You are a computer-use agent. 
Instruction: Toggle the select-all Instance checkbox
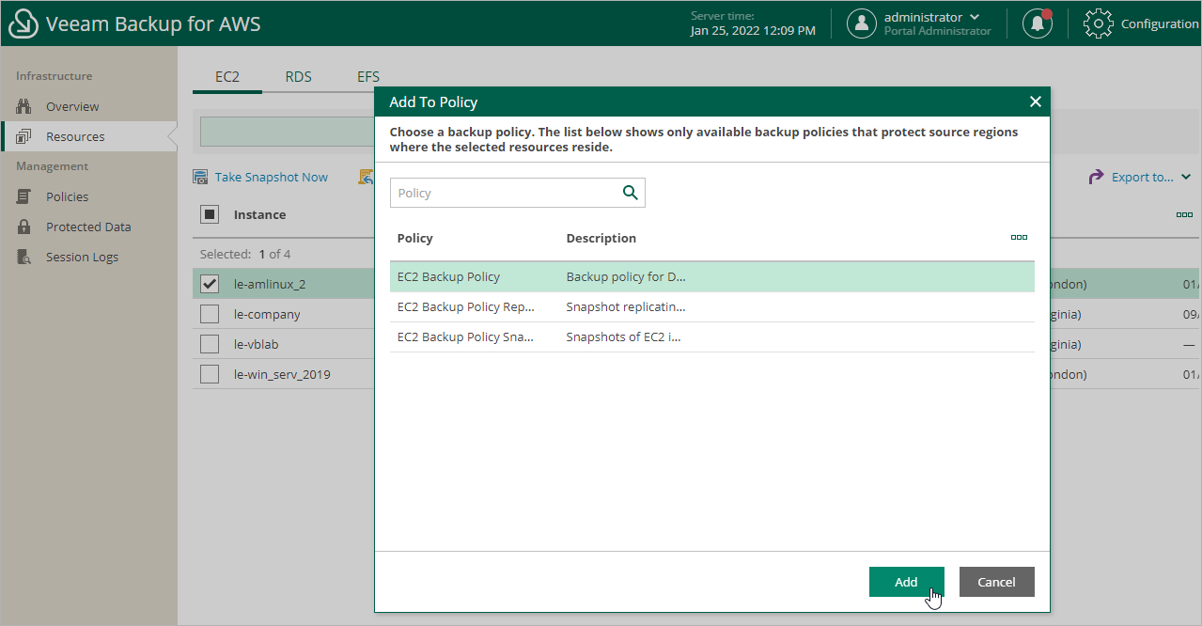pyautogui.click(x=209, y=213)
